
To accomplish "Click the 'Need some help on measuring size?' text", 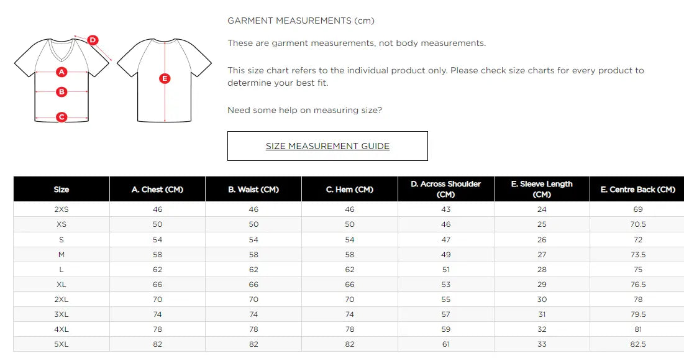I will (304, 110).
